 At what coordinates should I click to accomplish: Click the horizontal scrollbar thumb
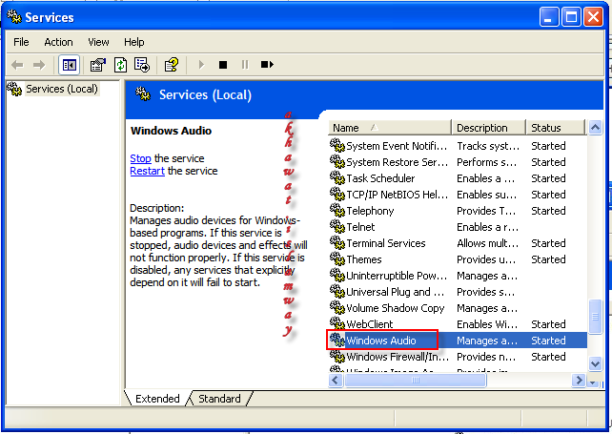416,380
